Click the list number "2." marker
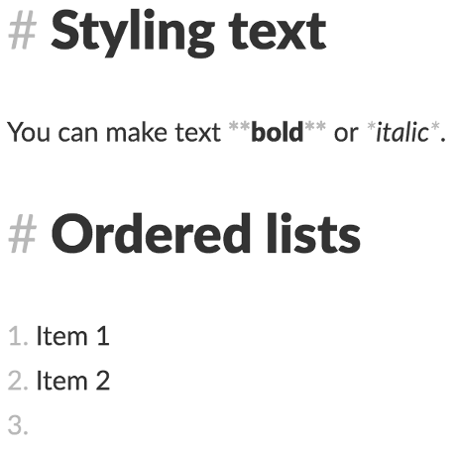This screenshot has height=451, width=456. click(18, 381)
